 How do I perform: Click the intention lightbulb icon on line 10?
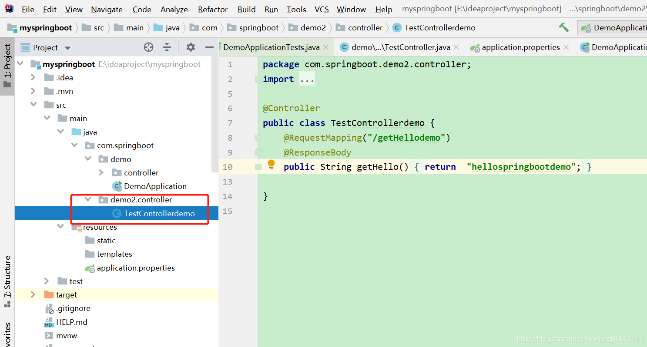click(271, 165)
